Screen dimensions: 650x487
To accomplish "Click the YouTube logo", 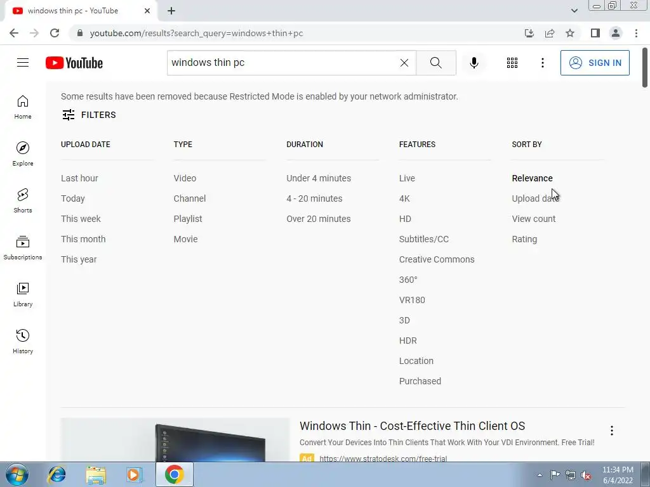I will [74, 63].
